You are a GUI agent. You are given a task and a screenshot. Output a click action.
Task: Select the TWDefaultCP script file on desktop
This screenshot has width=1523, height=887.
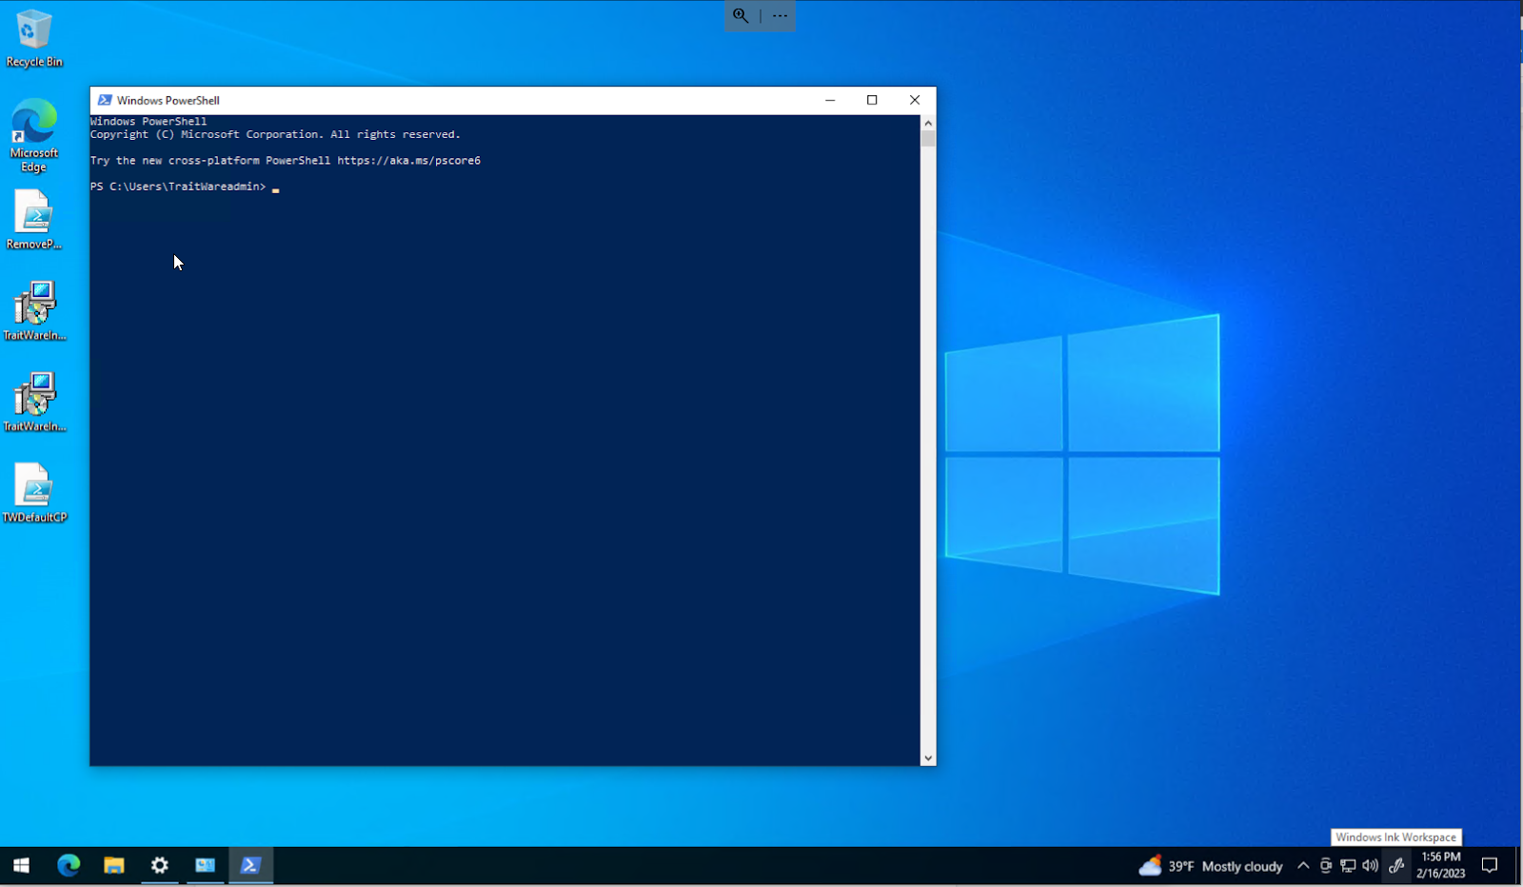tap(34, 492)
